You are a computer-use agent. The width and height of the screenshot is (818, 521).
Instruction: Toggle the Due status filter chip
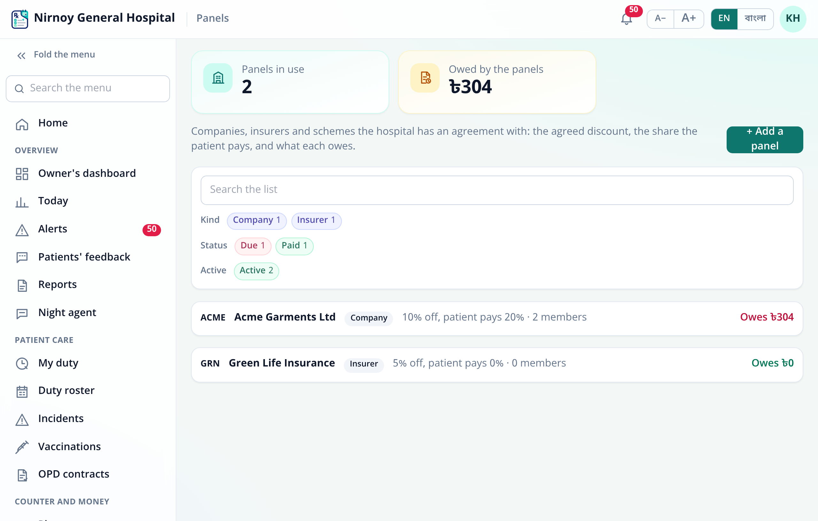coord(252,246)
